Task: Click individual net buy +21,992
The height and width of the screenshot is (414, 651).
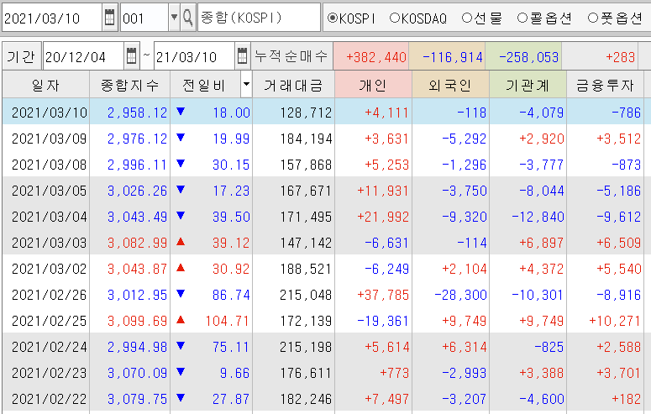Action: (x=383, y=217)
